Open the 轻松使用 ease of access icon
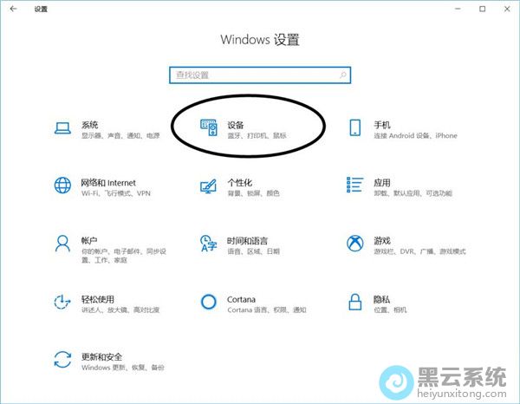This screenshot has height=404, width=520. tap(62, 302)
